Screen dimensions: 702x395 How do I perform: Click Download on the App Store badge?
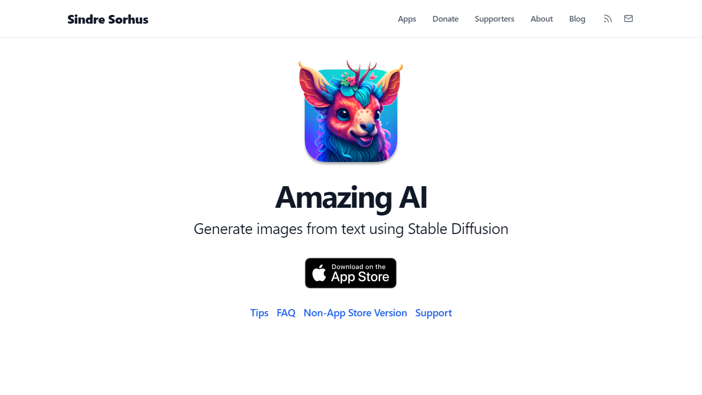pyautogui.click(x=350, y=273)
